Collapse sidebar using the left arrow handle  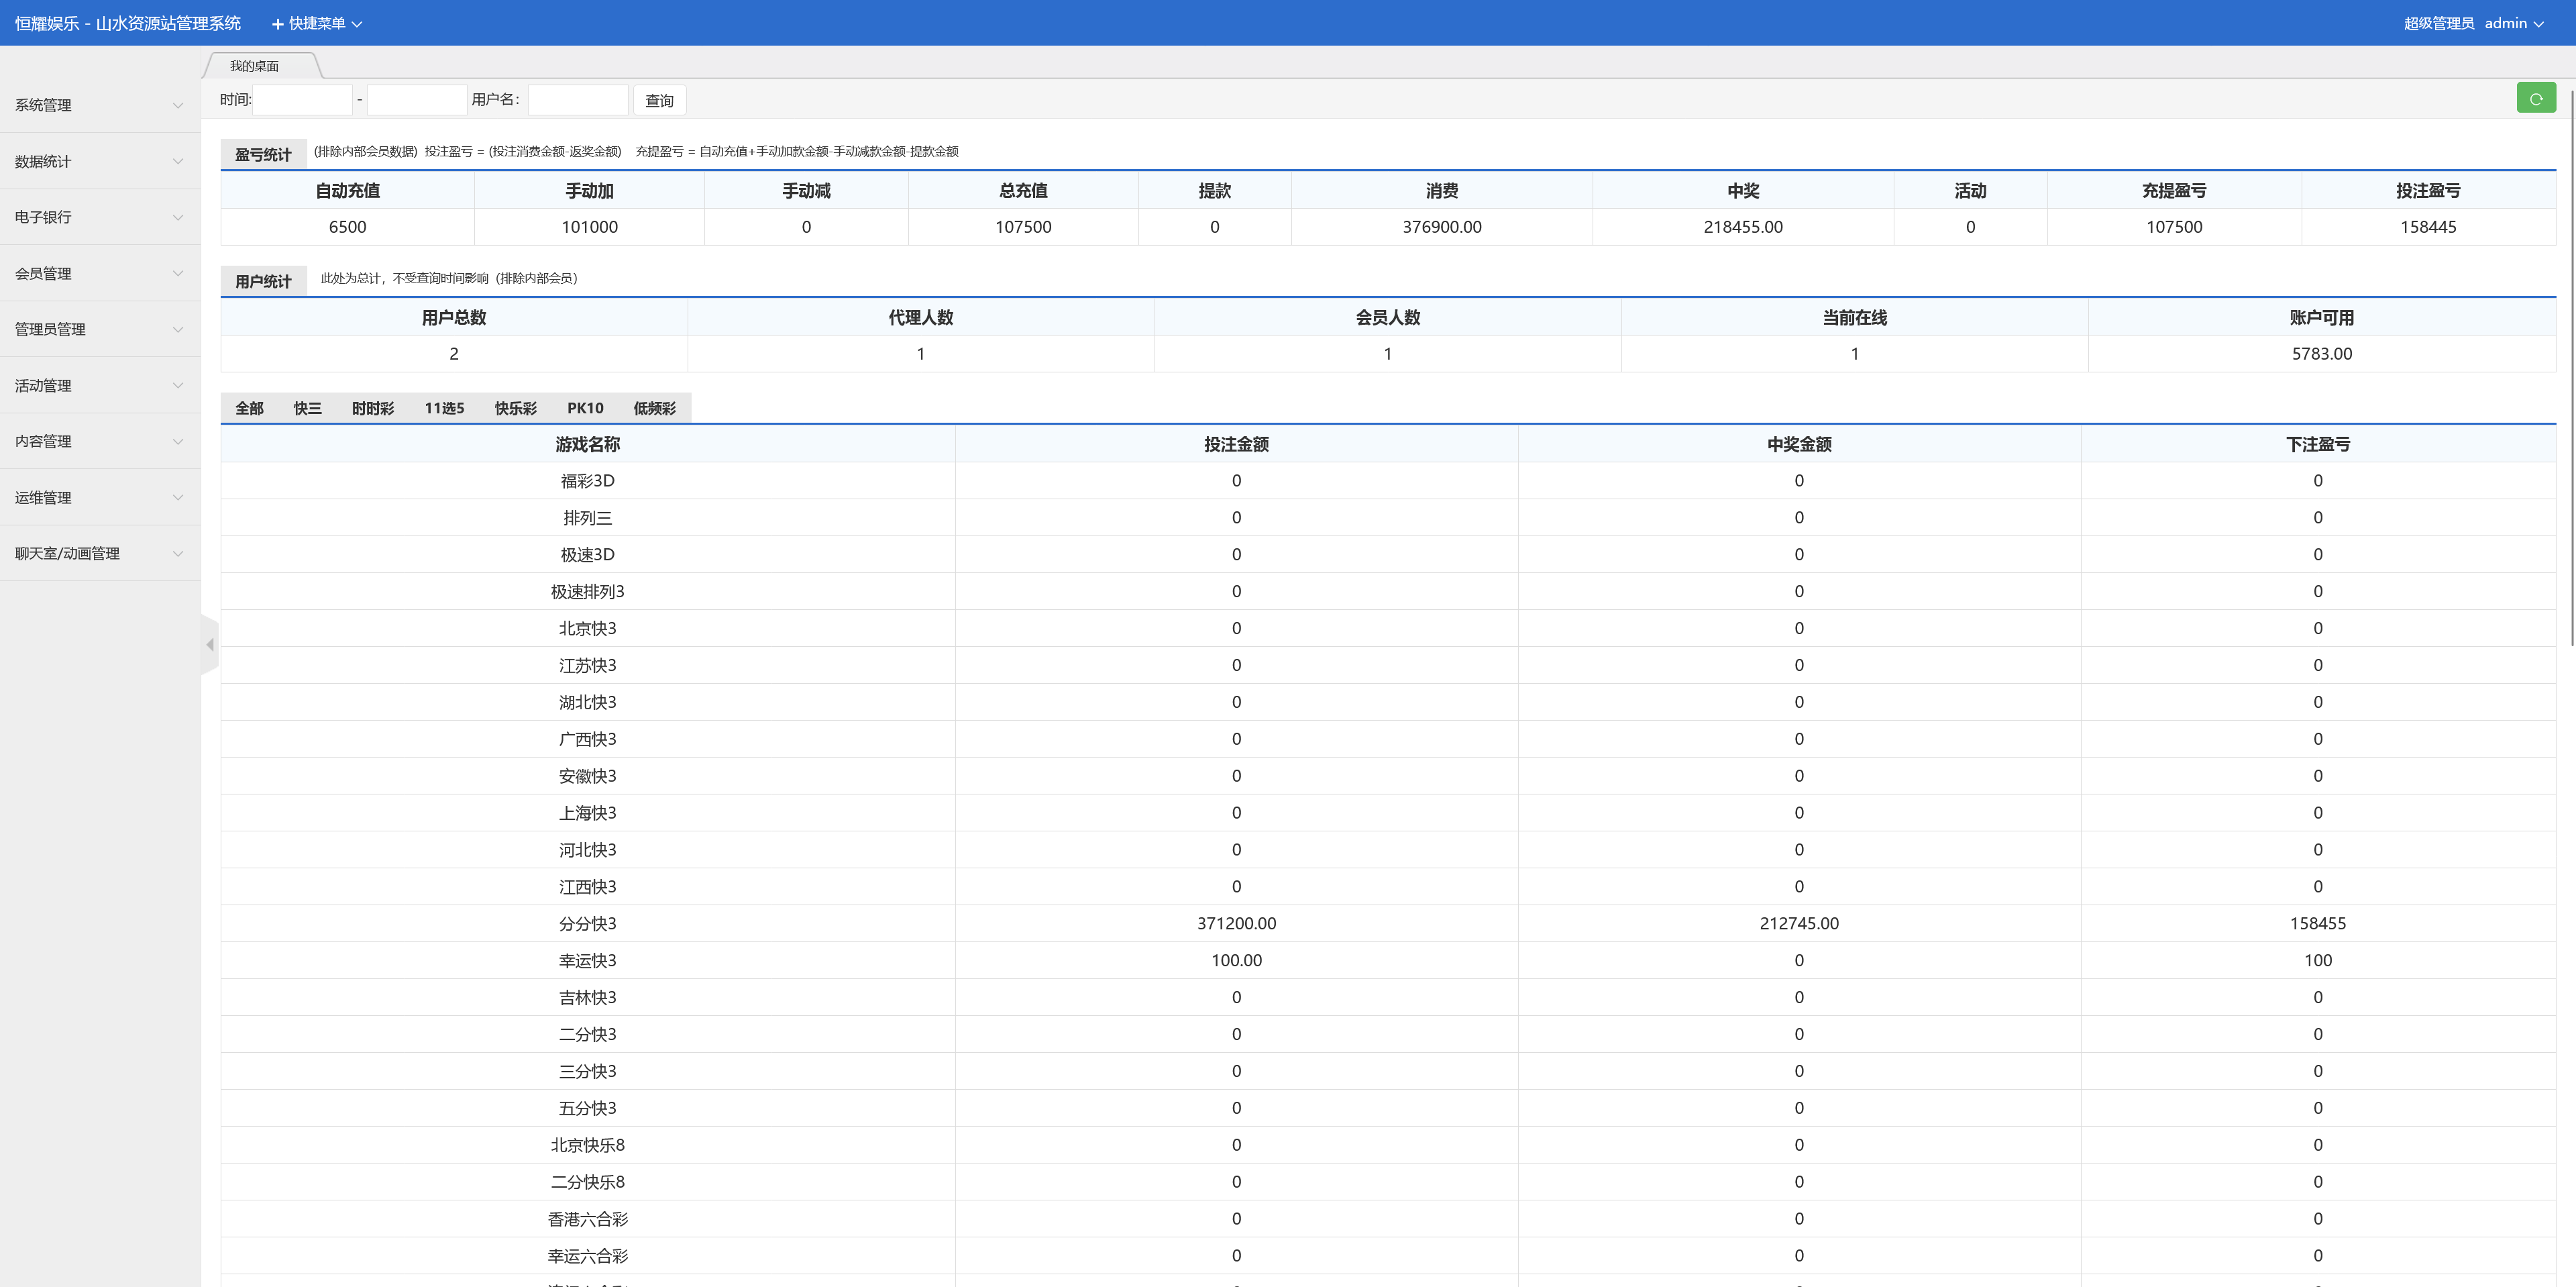click(210, 645)
